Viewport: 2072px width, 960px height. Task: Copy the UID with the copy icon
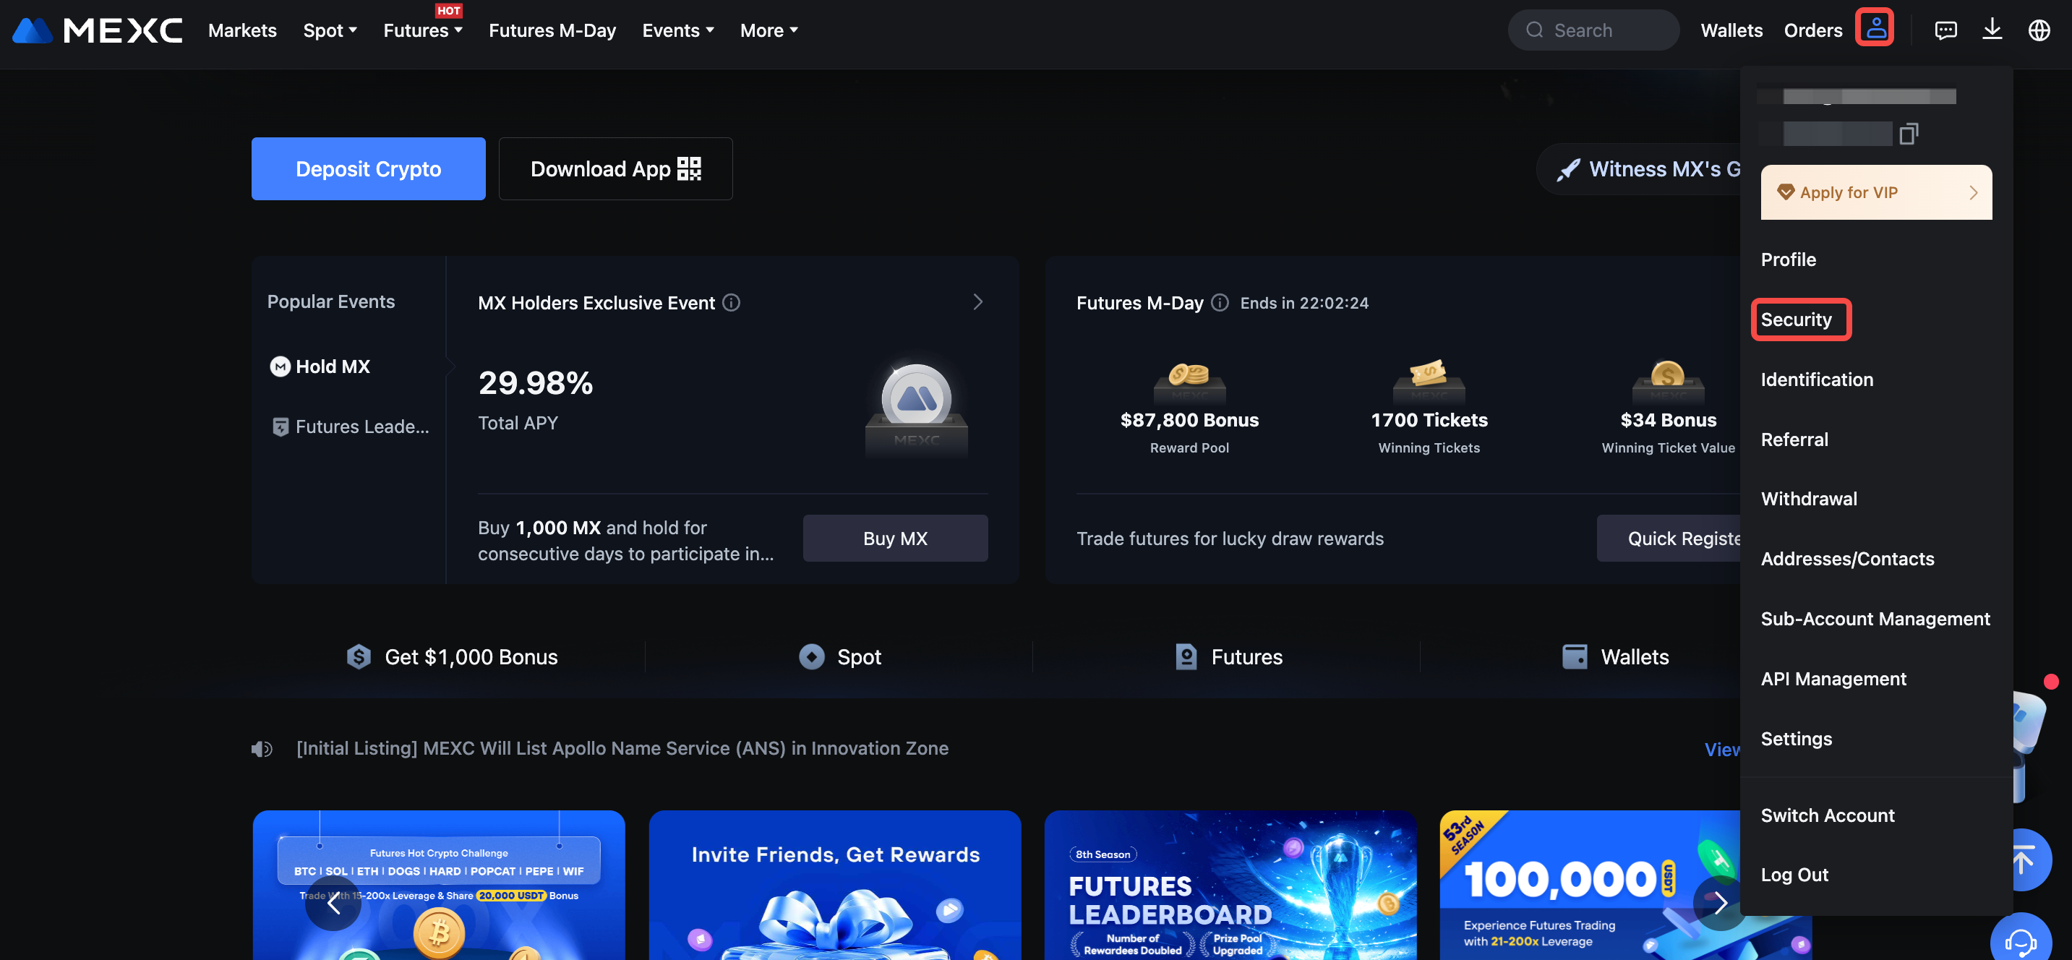click(x=1908, y=134)
